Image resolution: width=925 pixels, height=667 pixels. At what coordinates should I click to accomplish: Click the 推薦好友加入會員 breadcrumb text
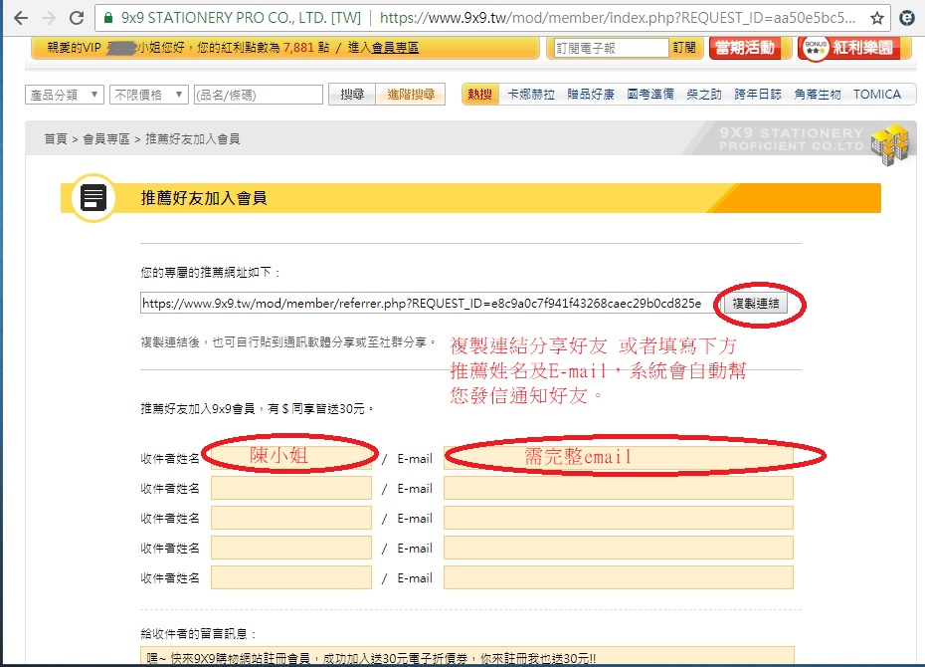click(192, 139)
